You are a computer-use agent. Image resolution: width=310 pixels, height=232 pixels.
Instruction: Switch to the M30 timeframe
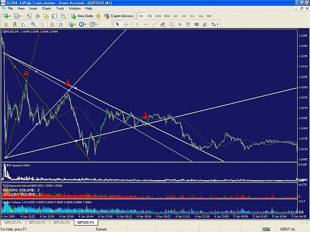coord(167,16)
